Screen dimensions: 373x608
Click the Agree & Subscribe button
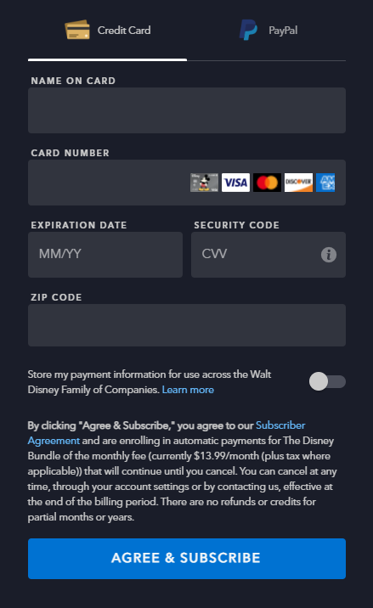pos(187,559)
